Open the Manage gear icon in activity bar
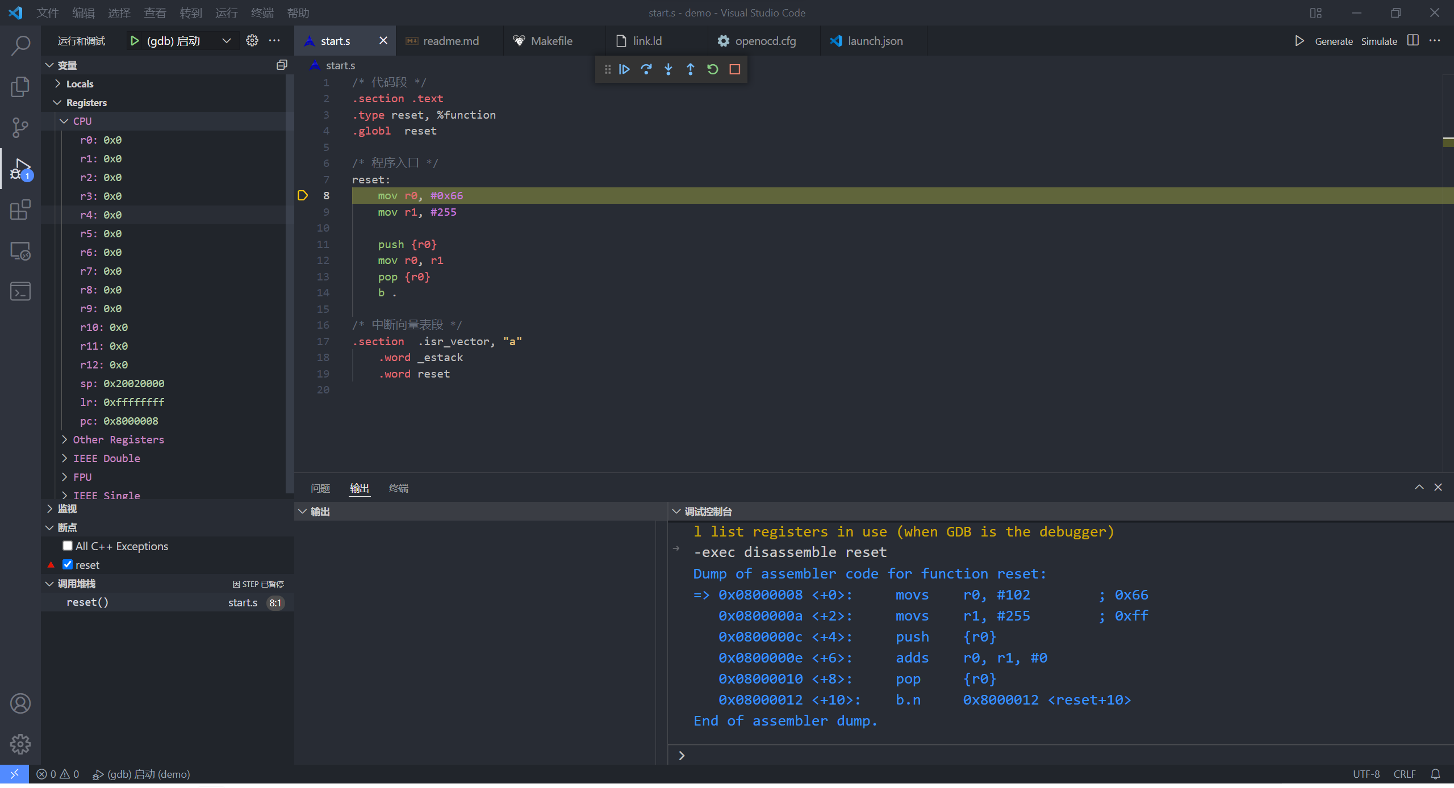Viewport: 1454px width, 788px height. click(20, 744)
